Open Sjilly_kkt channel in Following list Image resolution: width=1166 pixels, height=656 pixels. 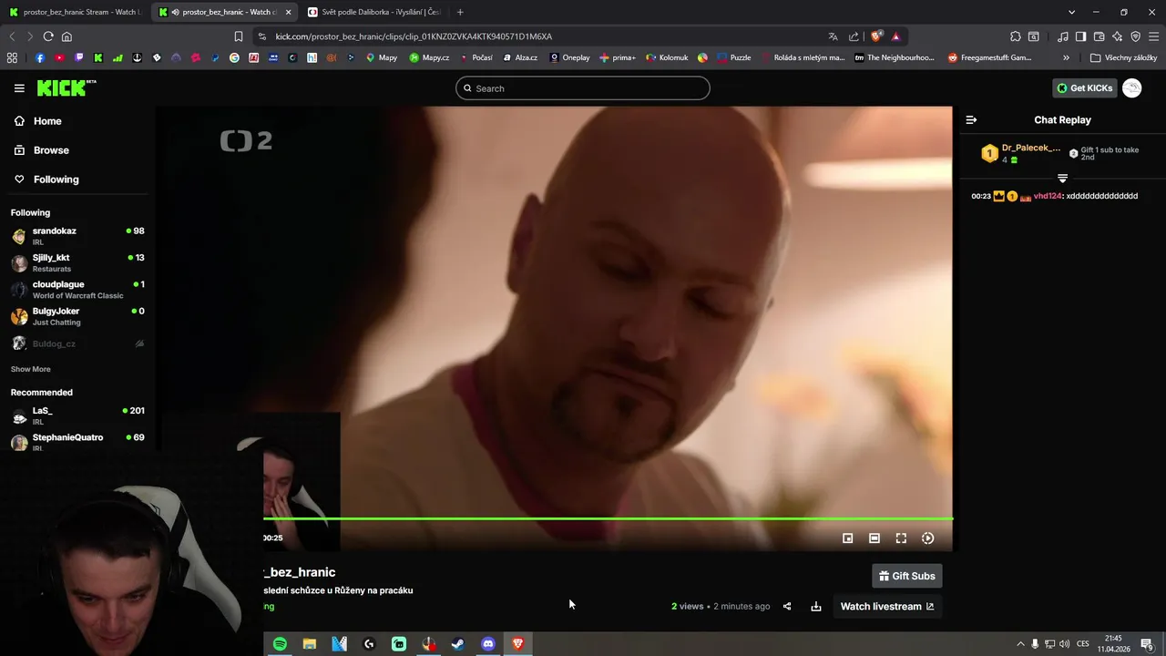77,262
